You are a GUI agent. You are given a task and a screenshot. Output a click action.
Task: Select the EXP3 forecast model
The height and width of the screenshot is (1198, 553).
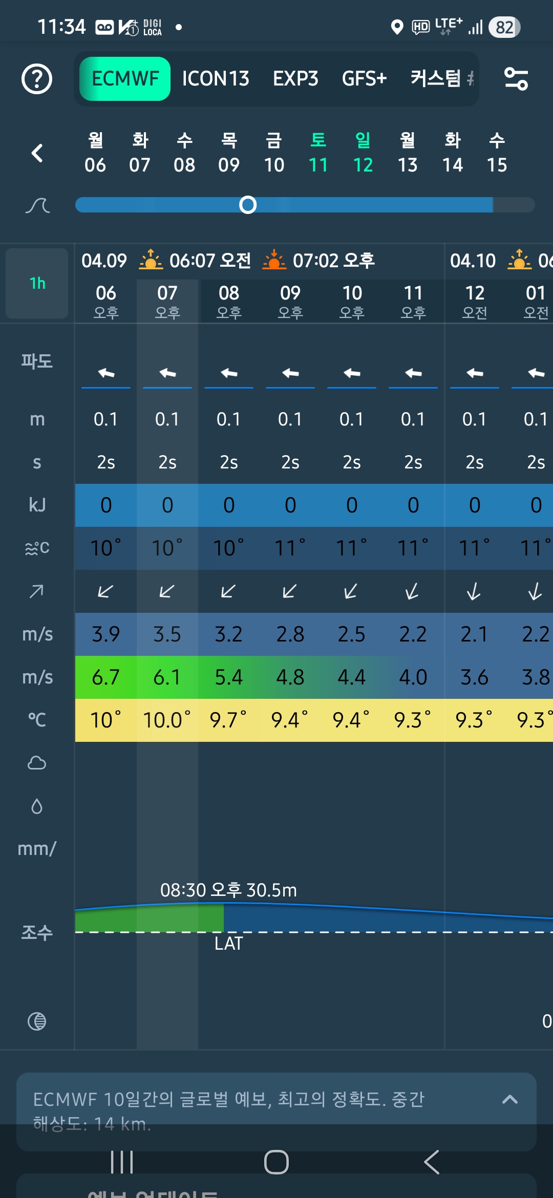coord(295,79)
